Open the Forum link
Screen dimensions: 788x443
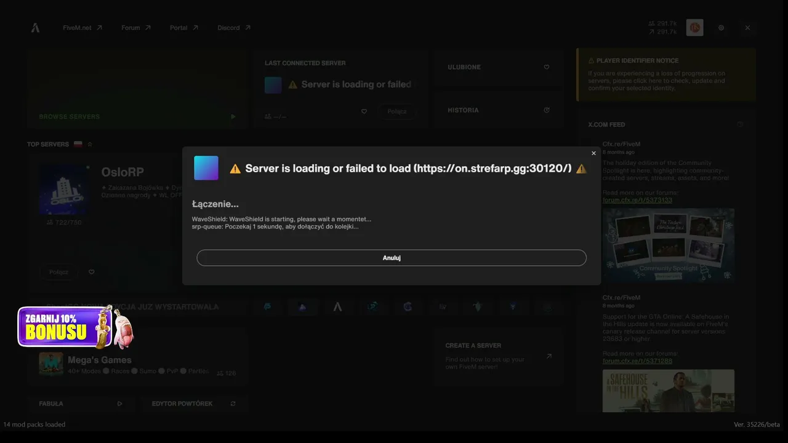pyautogui.click(x=136, y=28)
